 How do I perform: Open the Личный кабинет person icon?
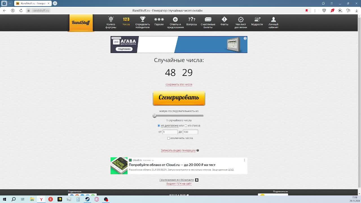(x=273, y=19)
